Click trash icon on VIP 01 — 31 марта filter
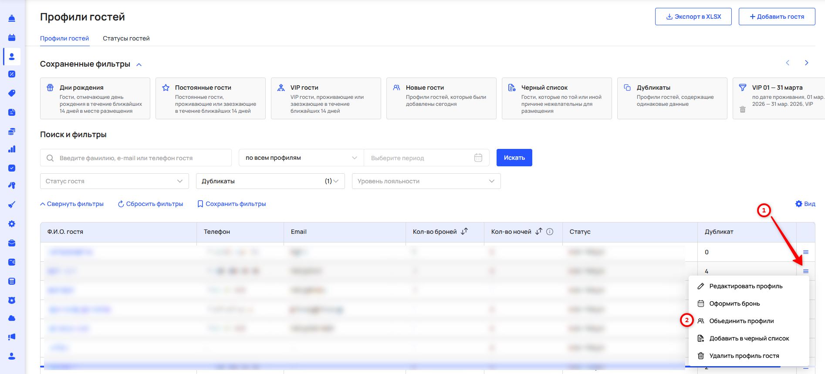 pyautogui.click(x=743, y=110)
